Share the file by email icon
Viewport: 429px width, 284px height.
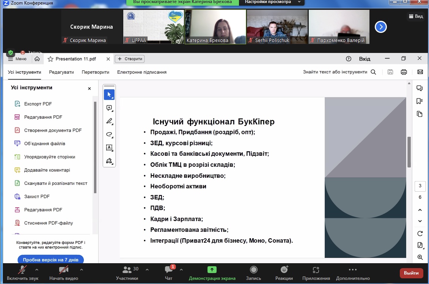click(420, 72)
